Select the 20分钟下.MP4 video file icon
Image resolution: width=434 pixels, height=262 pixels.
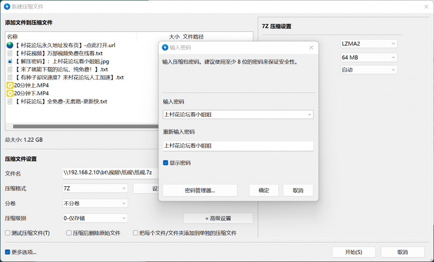[10, 94]
